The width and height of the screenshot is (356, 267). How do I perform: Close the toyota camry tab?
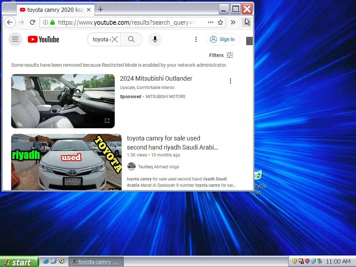click(89, 10)
